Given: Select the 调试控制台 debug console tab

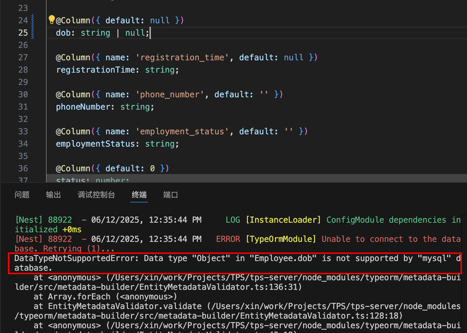Looking at the screenshot, I should (96, 195).
